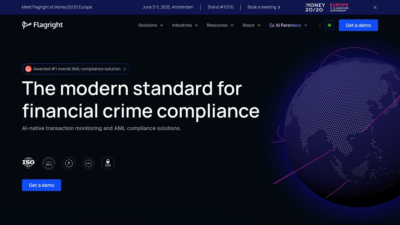The height and width of the screenshot is (225, 400).
Task: Click the AICPA SOC 2 badge
Action: tap(49, 163)
